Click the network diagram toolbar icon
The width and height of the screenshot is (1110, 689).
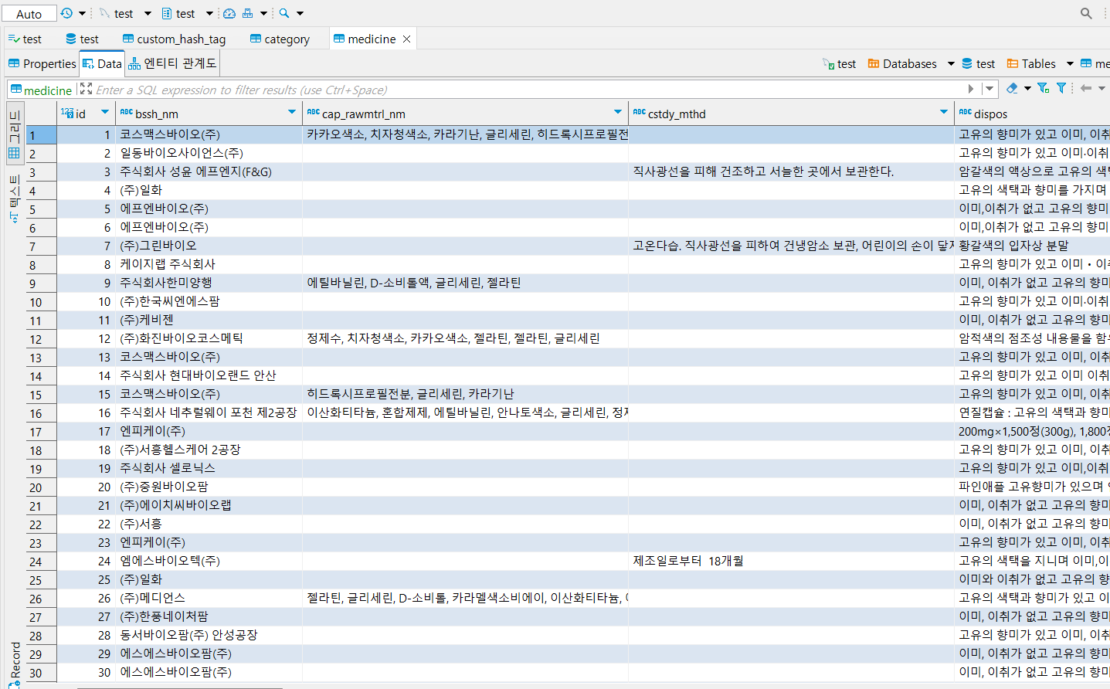point(248,13)
